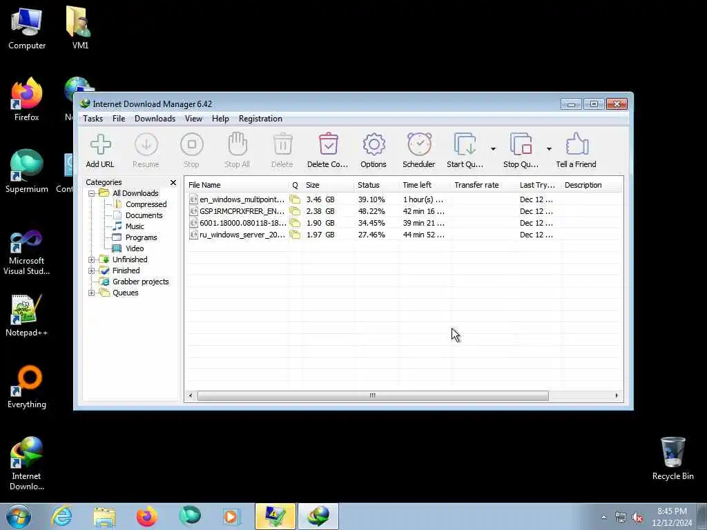Click the horizontal scrollbar thumb
Image resolution: width=707 pixels, height=530 pixels.
(373, 395)
